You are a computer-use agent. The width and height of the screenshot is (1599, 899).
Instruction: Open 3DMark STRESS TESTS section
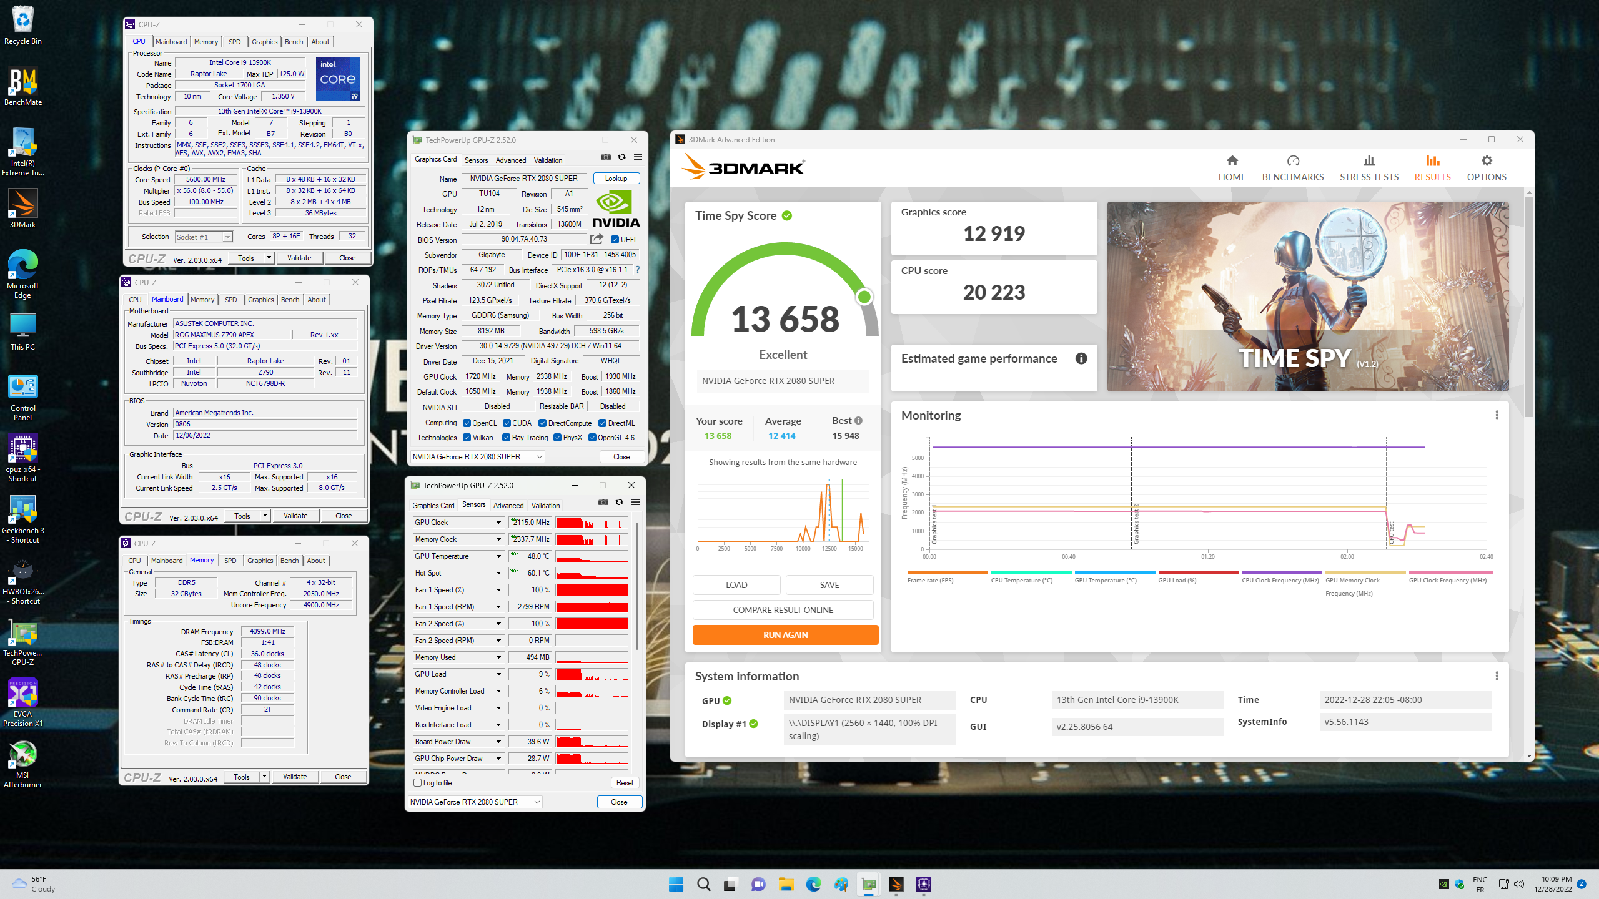[1369, 168]
